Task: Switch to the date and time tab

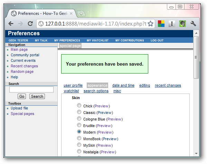Action: pos(123,85)
